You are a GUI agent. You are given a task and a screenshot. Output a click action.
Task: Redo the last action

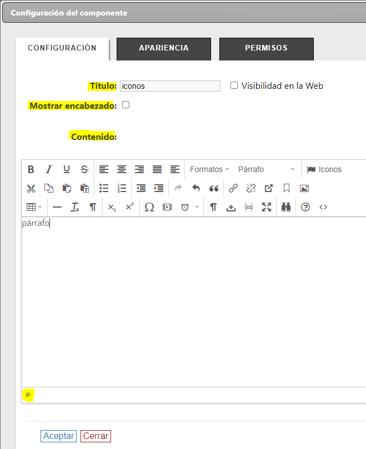click(178, 188)
